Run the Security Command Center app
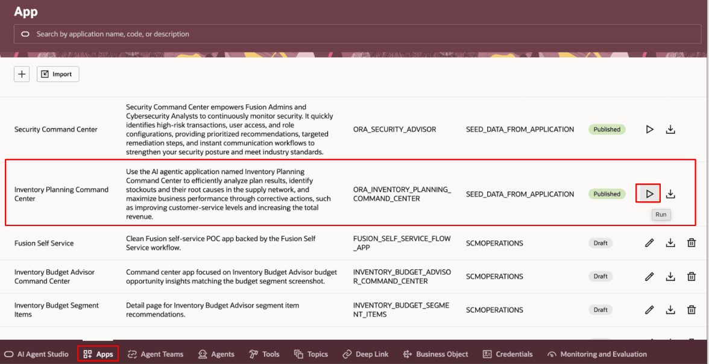This screenshot has width=709, height=364. pos(649,130)
